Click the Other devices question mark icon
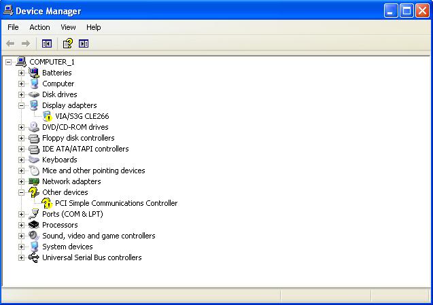Screen dimensions: 433x305 tap(34, 192)
